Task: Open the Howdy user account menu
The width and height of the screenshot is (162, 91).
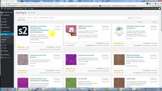Action: 151,9
